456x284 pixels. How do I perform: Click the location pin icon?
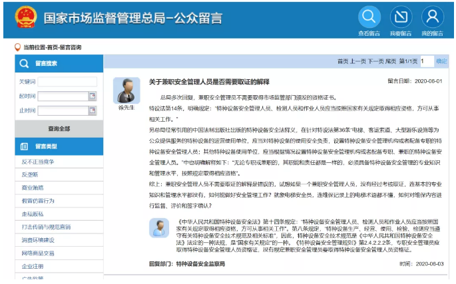tap(17, 47)
